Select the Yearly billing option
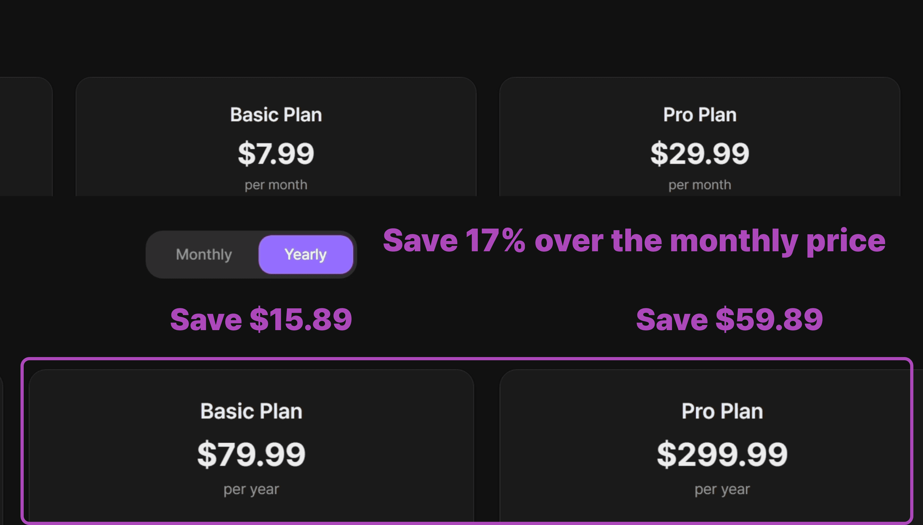This screenshot has height=525, width=923. pyautogui.click(x=305, y=254)
